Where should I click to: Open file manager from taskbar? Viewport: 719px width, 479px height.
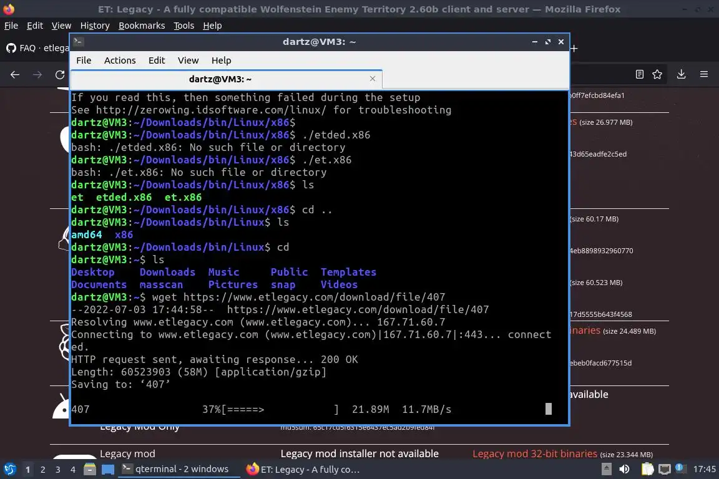click(x=90, y=469)
